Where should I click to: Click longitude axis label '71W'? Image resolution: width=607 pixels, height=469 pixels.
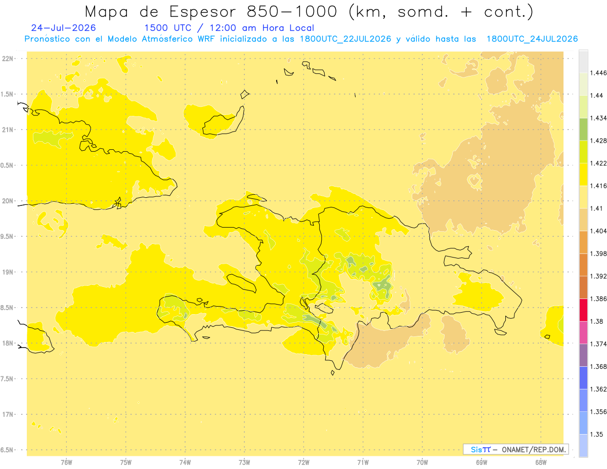click(363, 462)
